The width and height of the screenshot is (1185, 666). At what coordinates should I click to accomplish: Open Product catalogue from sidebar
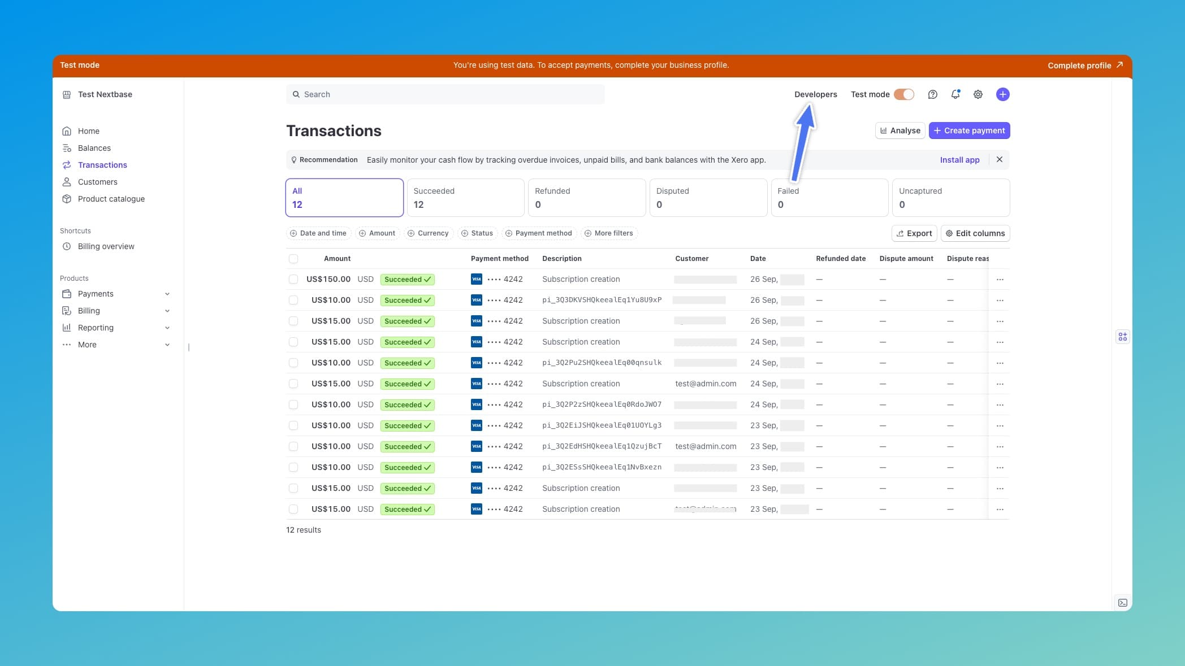tap(111, 198)
